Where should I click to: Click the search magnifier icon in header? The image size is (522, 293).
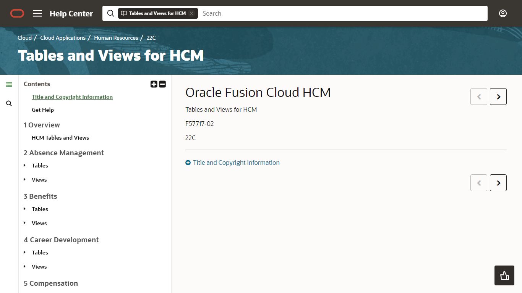point(111,13)
